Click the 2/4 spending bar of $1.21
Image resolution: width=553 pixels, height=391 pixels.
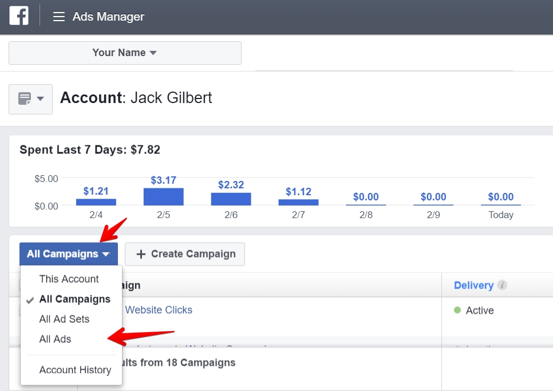(x=96, y=202)
